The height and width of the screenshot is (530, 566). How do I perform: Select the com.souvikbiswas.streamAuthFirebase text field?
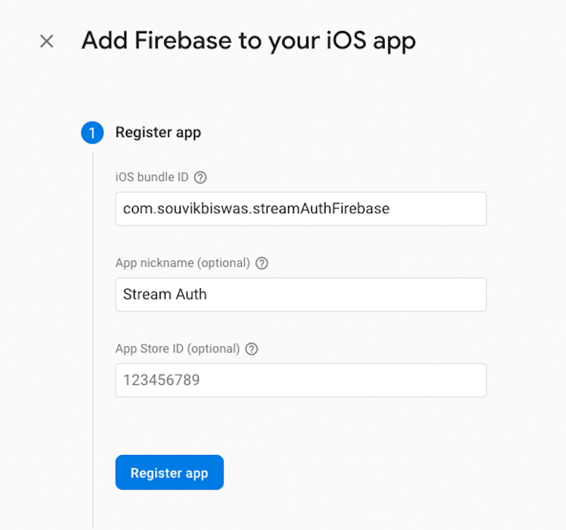point(301,209)
